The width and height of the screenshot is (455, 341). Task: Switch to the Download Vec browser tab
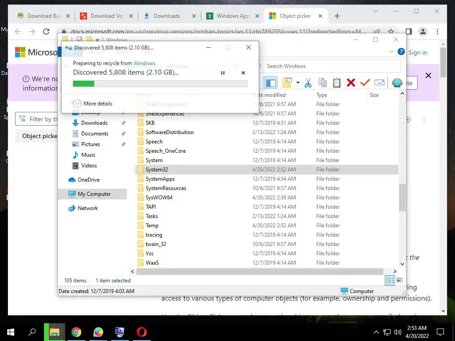pos(107,16)
